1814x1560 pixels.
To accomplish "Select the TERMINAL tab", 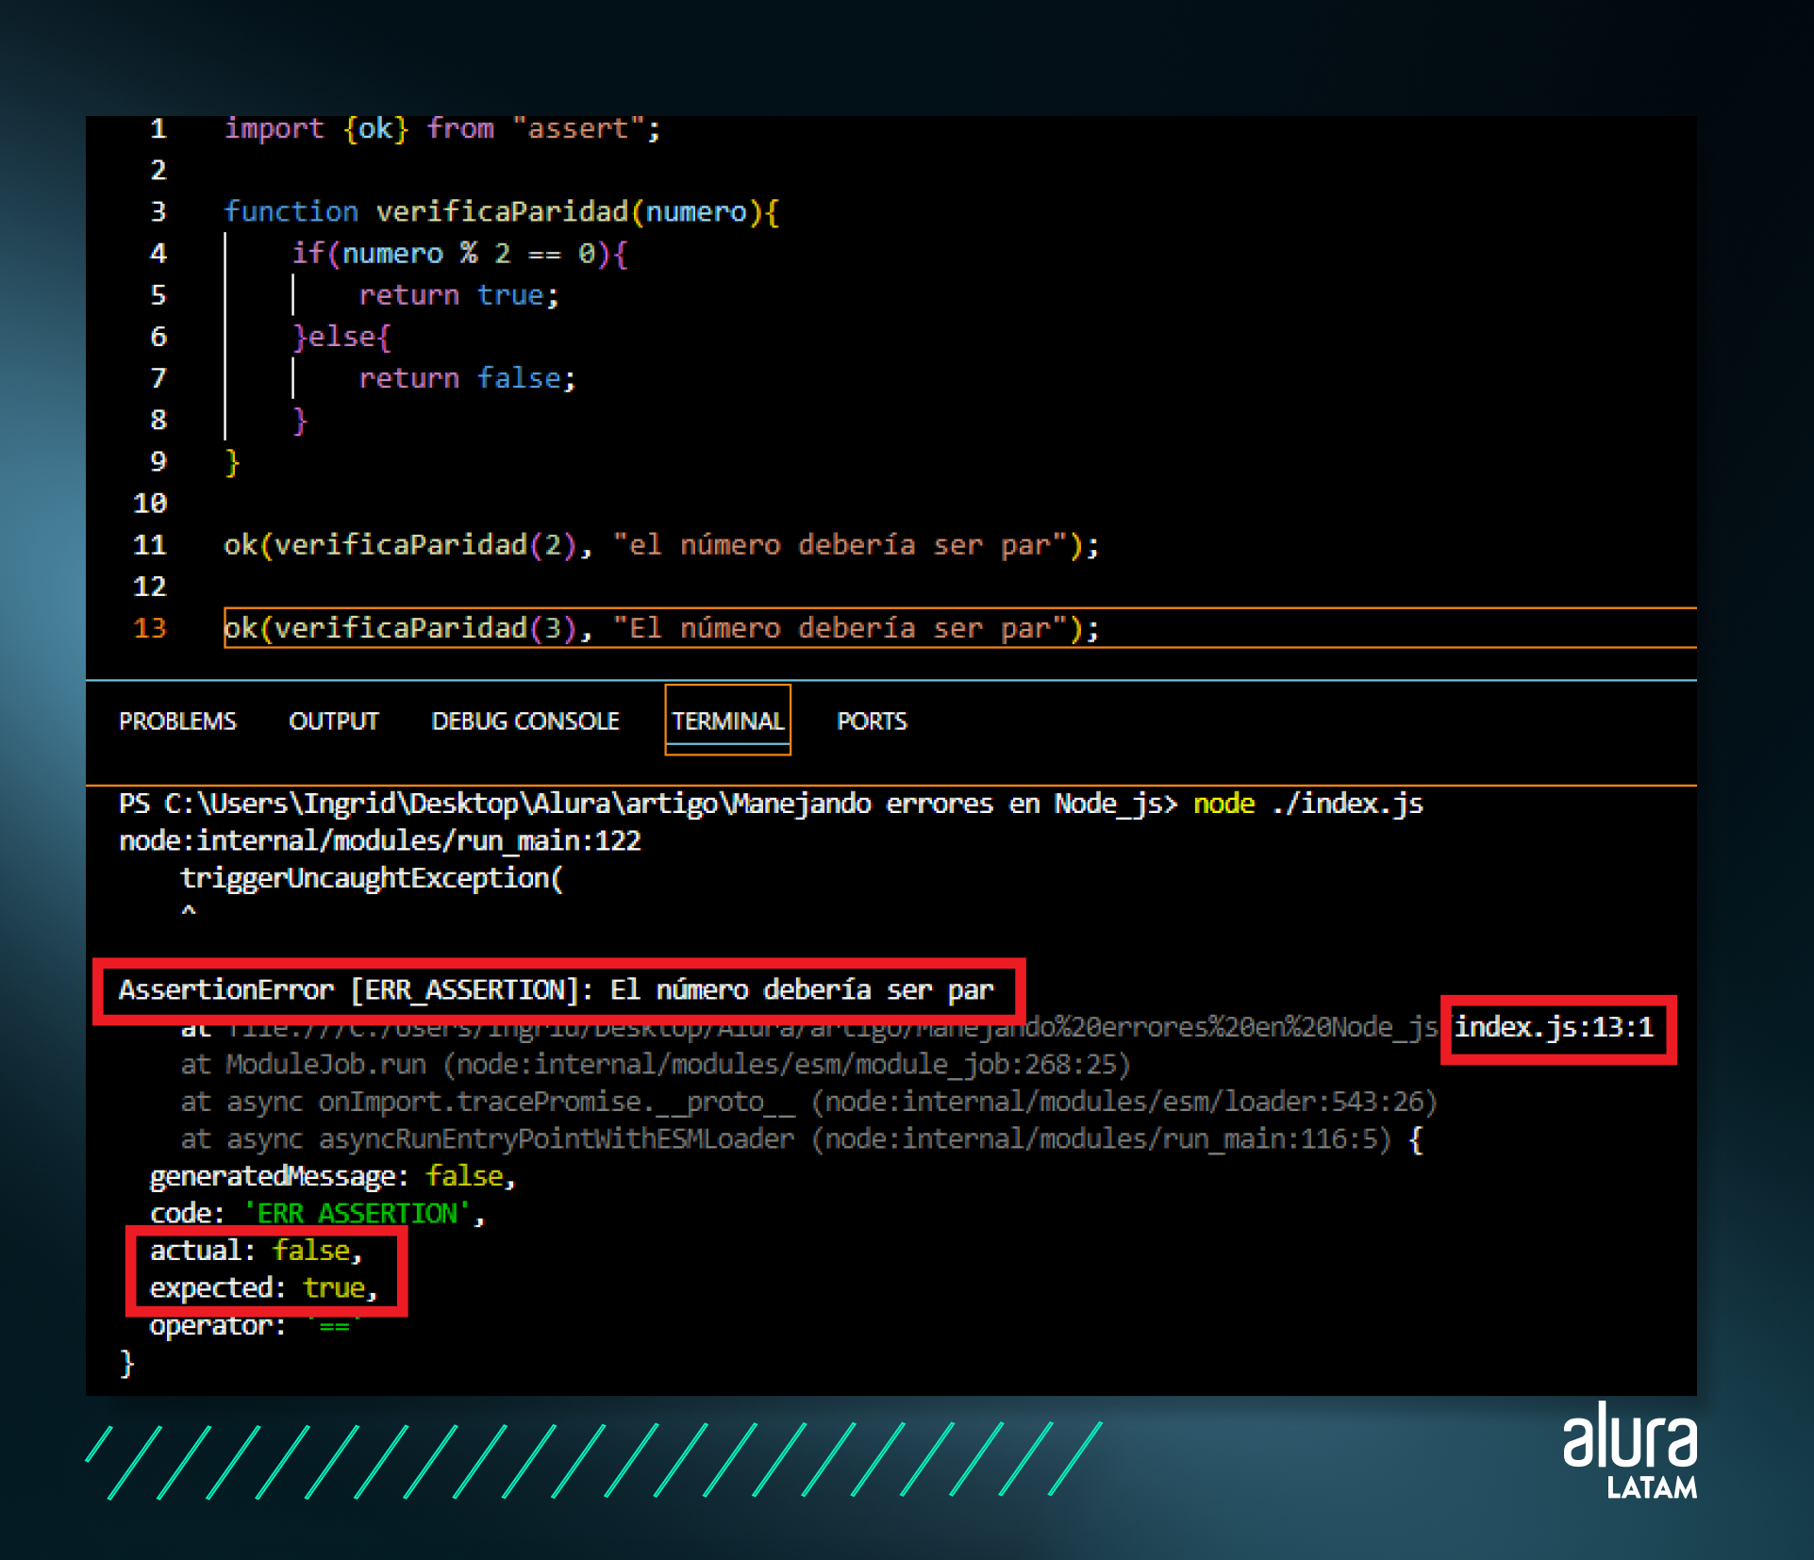I will pos(727,722).
